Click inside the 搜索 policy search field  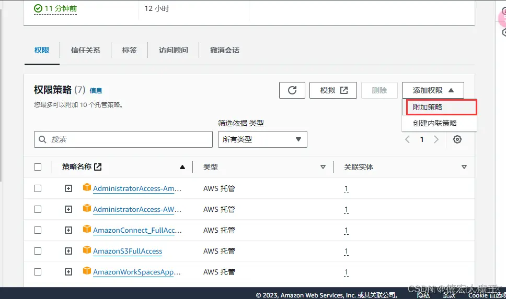coord(123,139)
